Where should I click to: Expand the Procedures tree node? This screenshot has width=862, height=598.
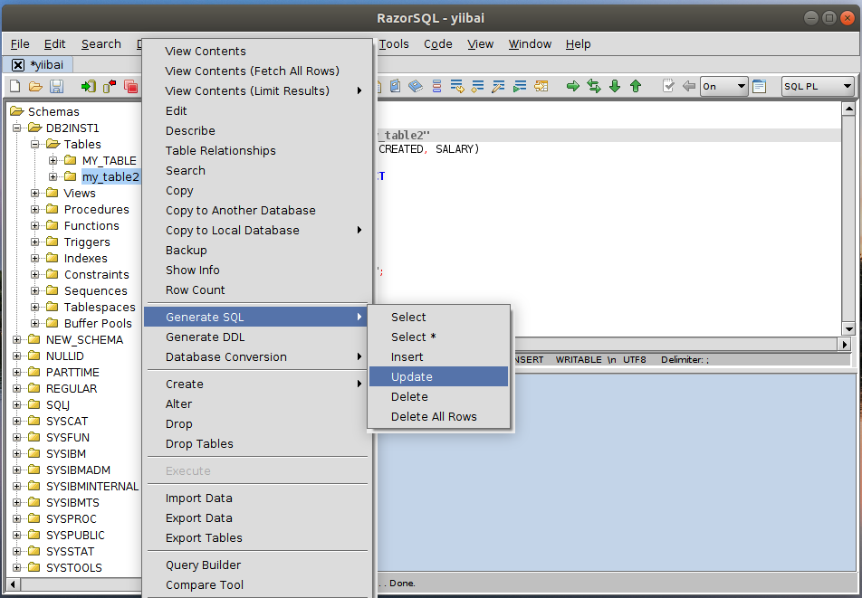[x=35, y=210]
